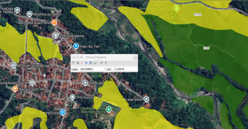Click the Warung Santi HKS label text
This screenshot has width=248, height=129.
32,89
